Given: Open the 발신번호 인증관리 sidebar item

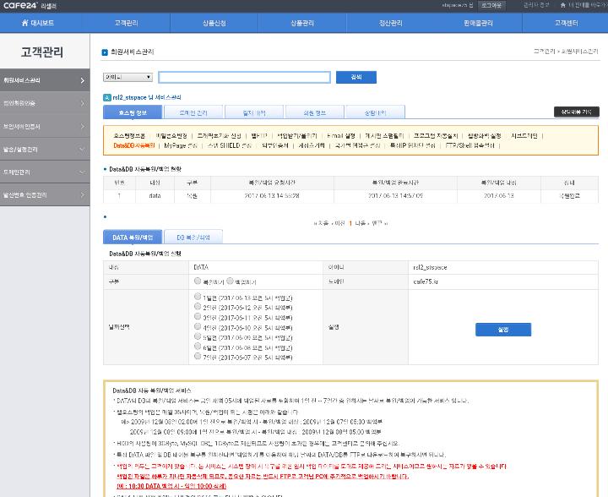Looking at the screenshot, I should coord(45,194).
